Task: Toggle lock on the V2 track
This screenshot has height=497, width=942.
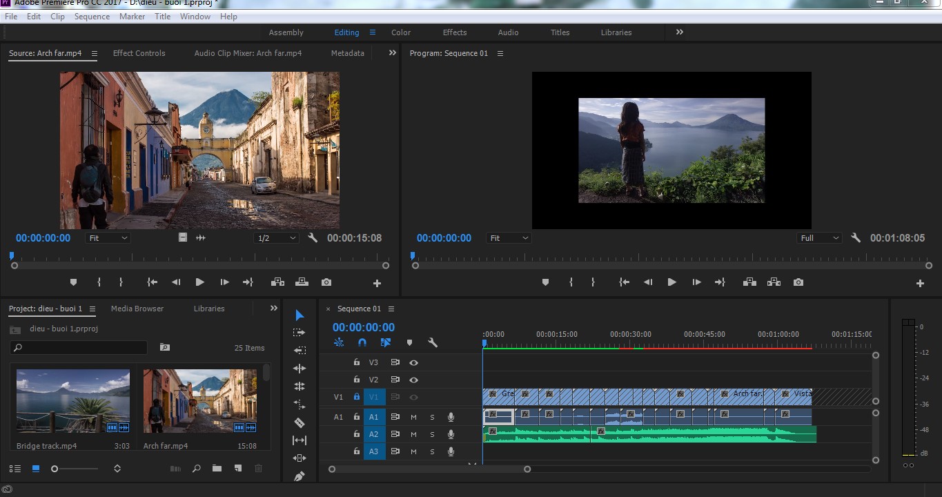Action: point(356,380)
